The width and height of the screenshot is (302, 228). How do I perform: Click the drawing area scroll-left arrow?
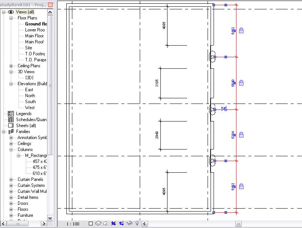145,224
